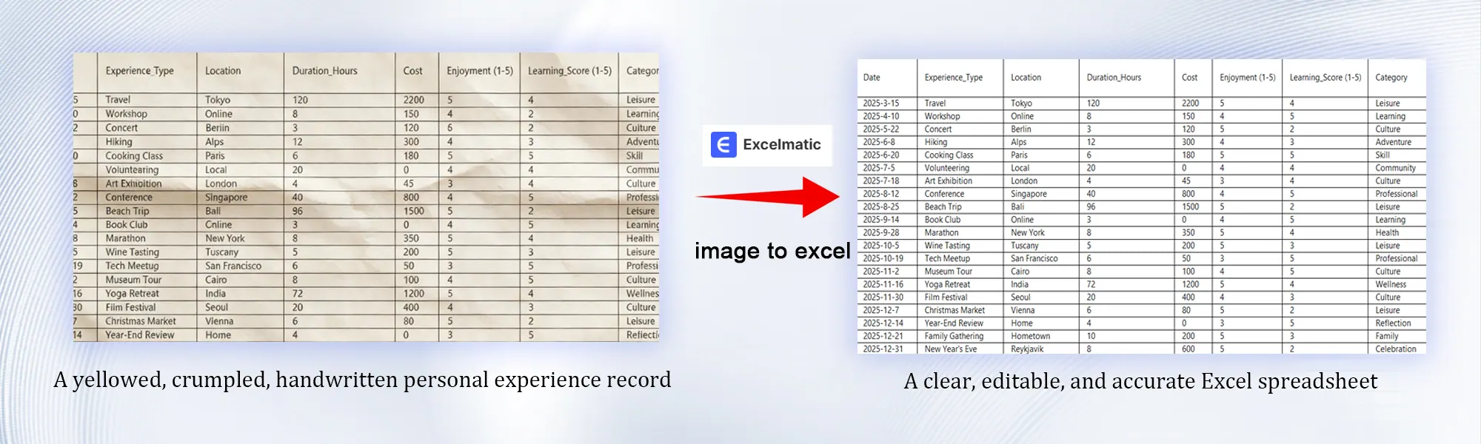Screen dimensions: 1481x444
Task: Click Conference in the clean spreadsheet
Action: (944, 194)
